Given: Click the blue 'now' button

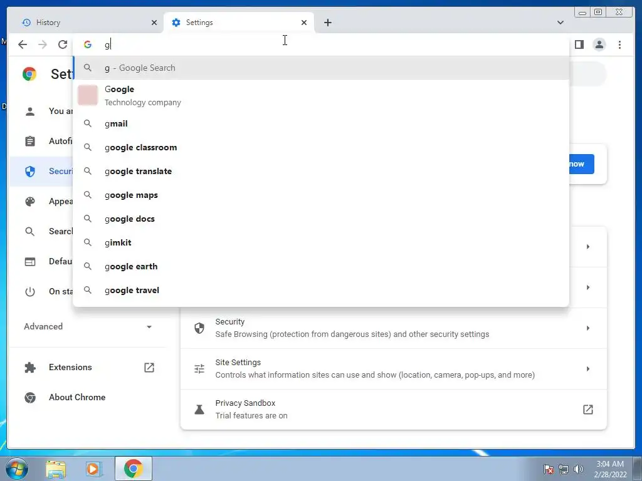Looking at the screenshot, I should click(x=581, y=164).
